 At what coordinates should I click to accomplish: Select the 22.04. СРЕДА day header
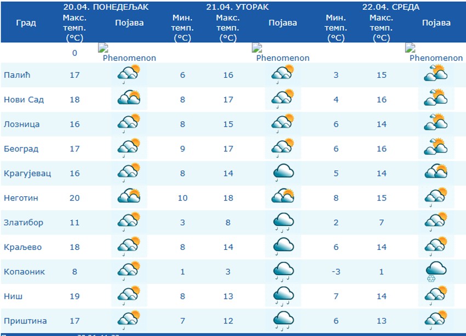click(390, 7)
